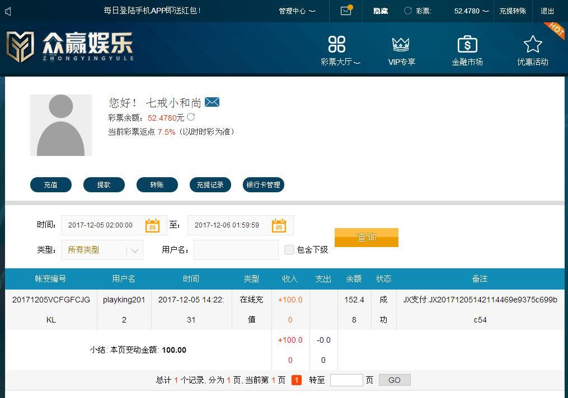Open 充提转账 in the top bar
Screen dimensions: 568x398
click(513, 11)
